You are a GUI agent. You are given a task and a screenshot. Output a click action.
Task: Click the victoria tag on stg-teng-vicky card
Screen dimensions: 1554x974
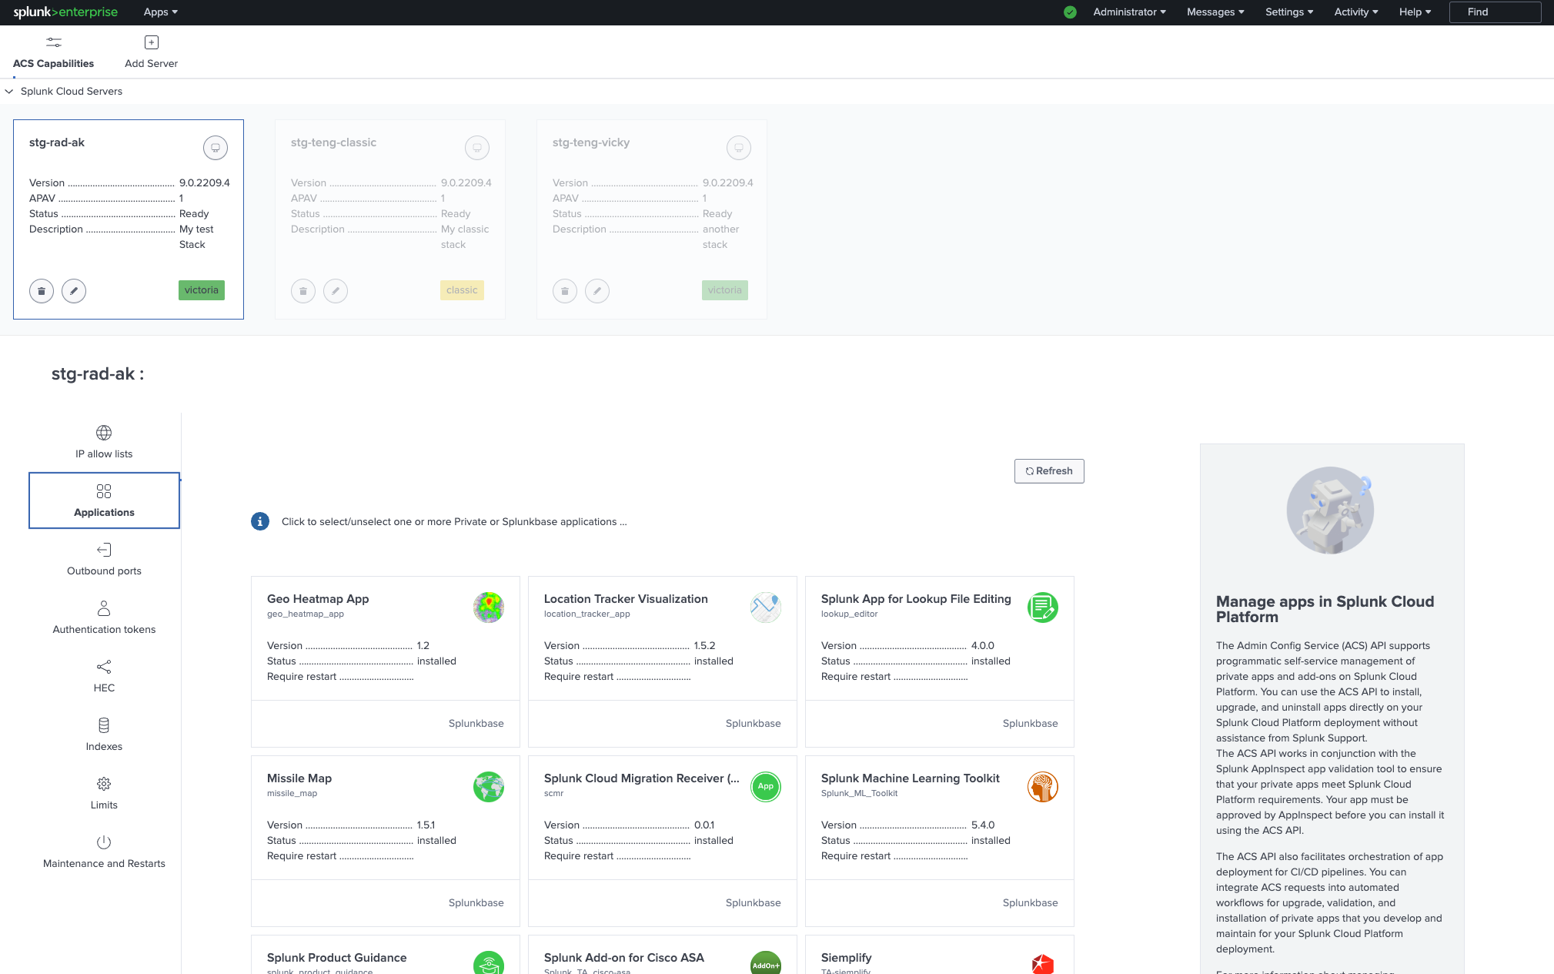pos(725,290)
